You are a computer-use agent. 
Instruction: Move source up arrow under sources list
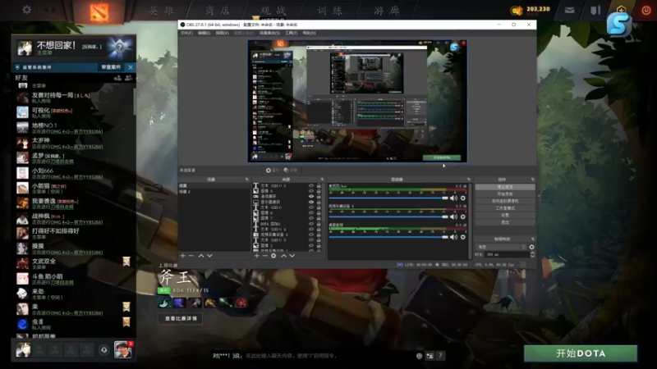(283, 255)
